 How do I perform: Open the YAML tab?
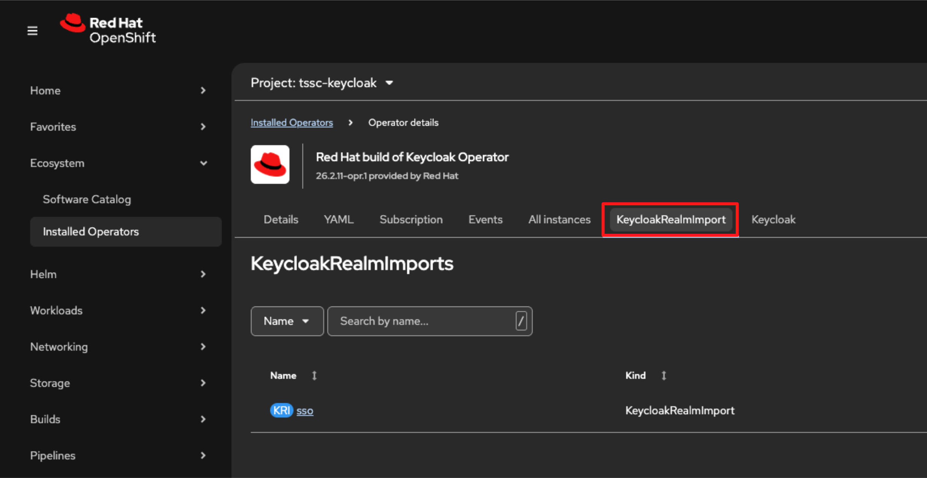click(x=339, y=220)
